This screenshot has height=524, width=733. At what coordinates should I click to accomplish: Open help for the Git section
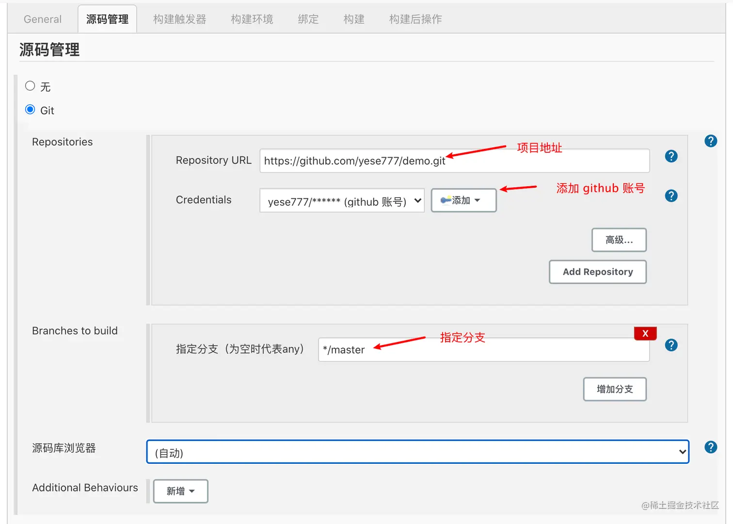pyautogui.click(x=711, y=141)
